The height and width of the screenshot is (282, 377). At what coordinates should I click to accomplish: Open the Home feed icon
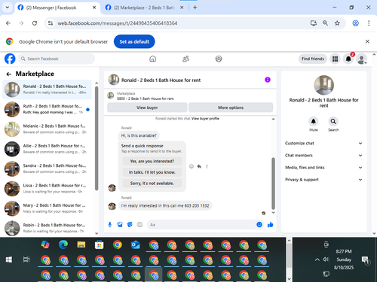[x=152, y=59]
